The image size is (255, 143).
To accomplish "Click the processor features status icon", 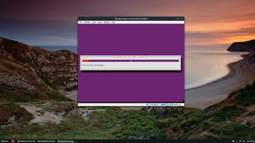I will (x=167, y=105).
